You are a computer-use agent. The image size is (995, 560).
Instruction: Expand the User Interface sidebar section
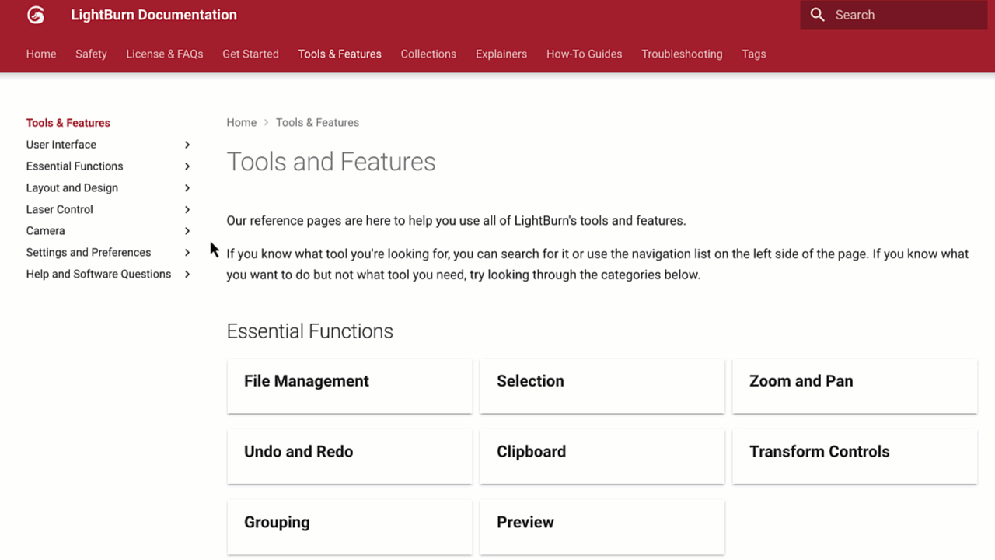click(x=187, y=145)
